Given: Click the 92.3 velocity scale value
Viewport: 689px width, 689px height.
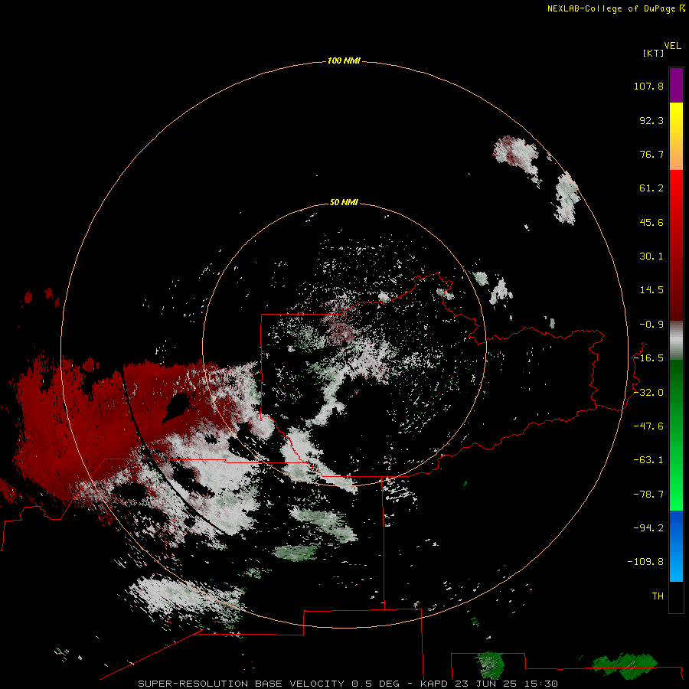Looking at the screenshot, I should click(x=651, y=120).
